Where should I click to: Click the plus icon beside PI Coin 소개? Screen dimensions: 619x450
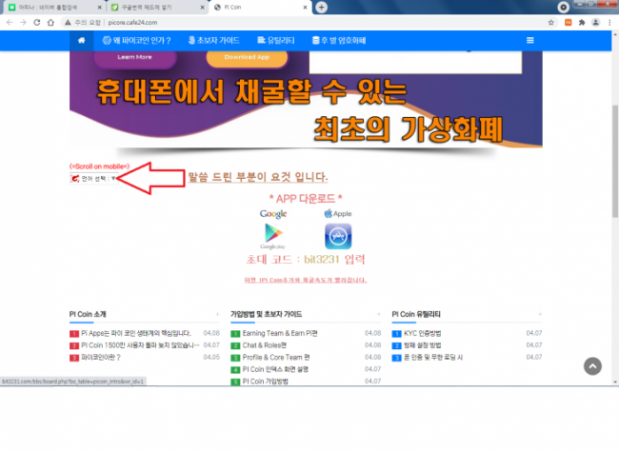pos(217,314)
